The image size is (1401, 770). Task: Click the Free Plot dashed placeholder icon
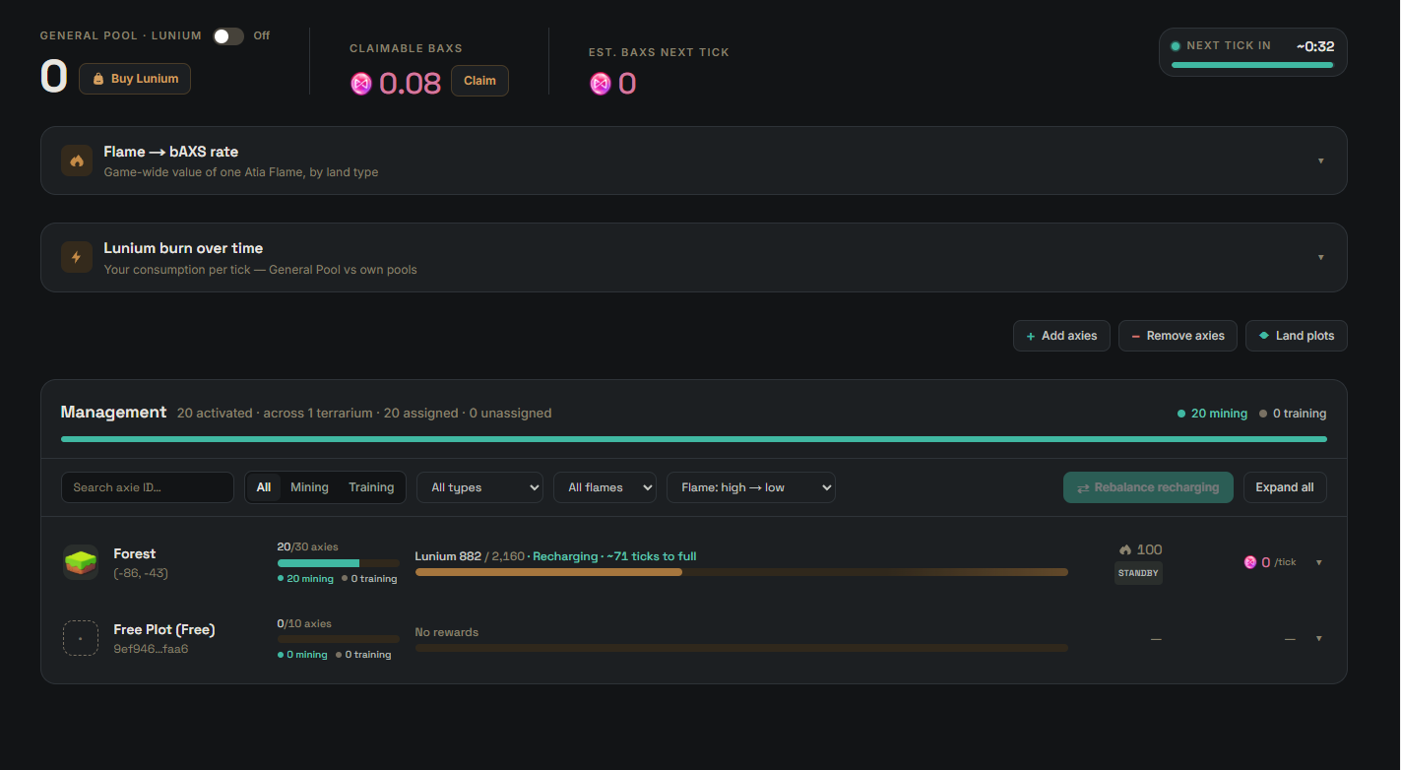point(81,638)
